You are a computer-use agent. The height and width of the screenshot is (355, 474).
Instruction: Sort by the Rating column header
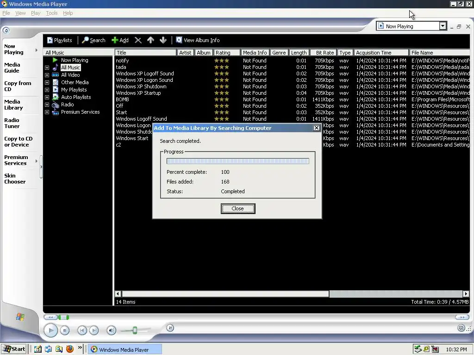coord(227,53)
